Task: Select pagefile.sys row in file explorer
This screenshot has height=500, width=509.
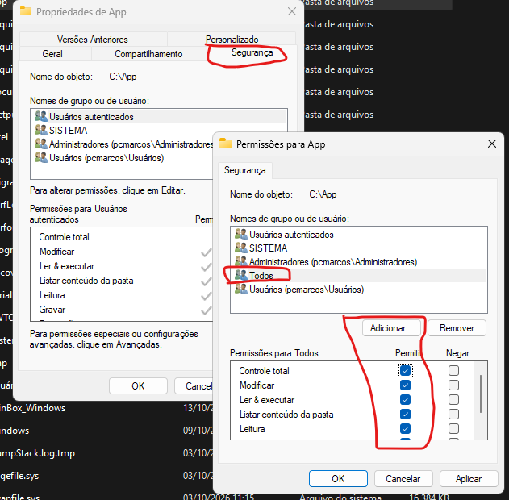Action: click(x=106, y=476)
